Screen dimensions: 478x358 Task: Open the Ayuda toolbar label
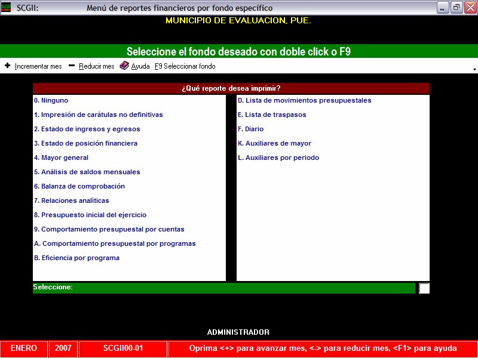point(140,66)
